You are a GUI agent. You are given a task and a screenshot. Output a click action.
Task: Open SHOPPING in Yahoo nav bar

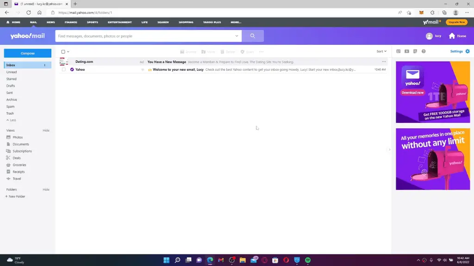click(x=186, y=22)
